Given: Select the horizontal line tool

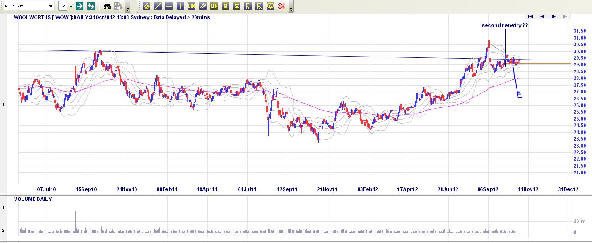Looking at the screenshot, I should tap(169, 6).
